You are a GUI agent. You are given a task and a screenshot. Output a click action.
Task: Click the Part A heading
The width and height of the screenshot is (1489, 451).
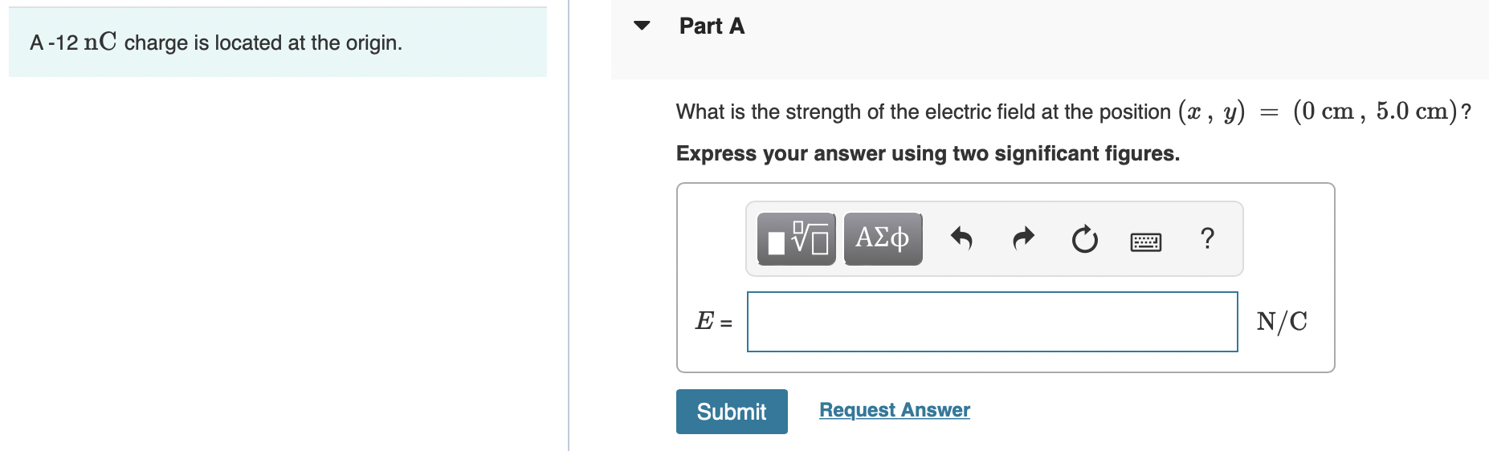tap(712, 26)
